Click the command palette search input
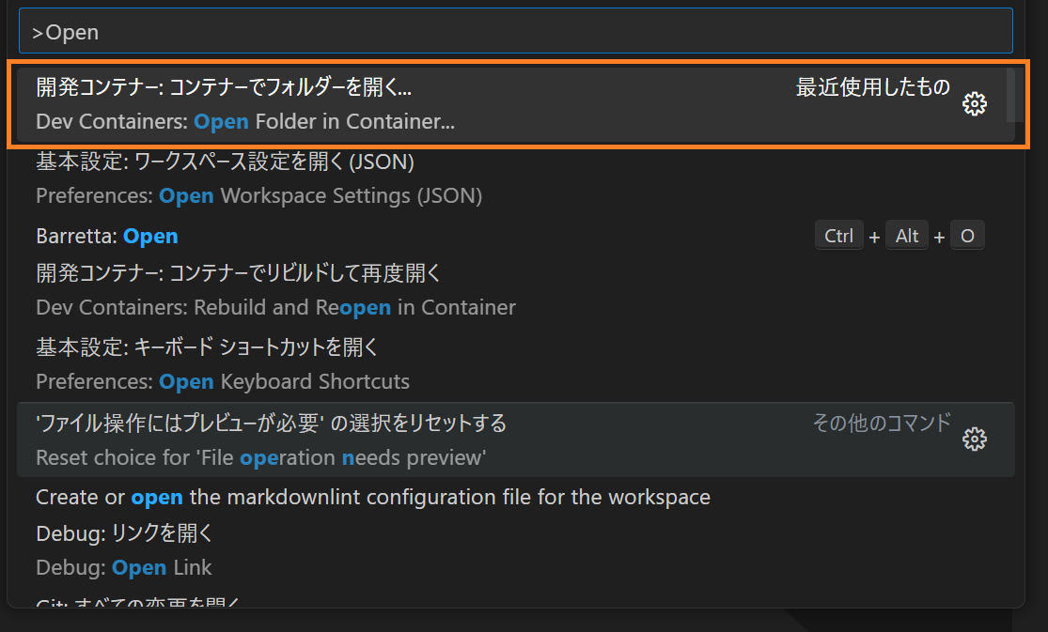The image size is (1048, 632). (x=515, y=32)
